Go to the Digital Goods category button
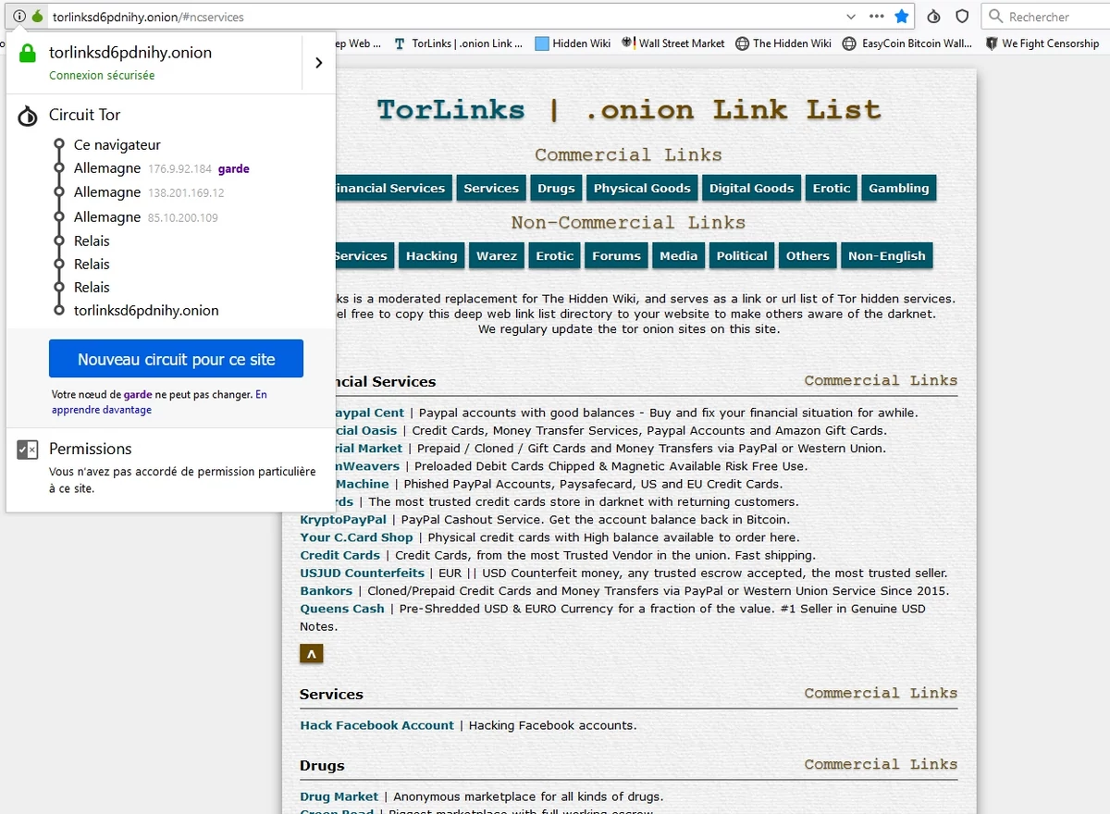 [751, 188]
